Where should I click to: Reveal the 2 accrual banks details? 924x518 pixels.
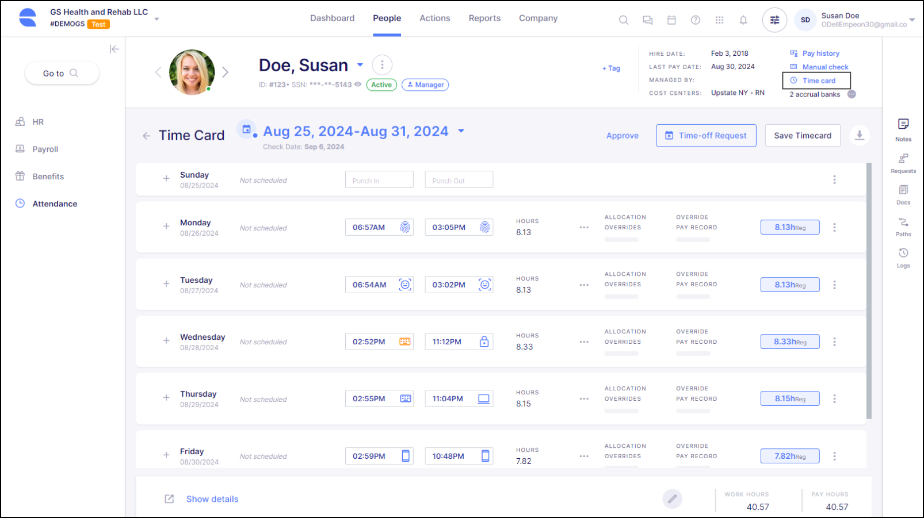click(x=852, y=94)
